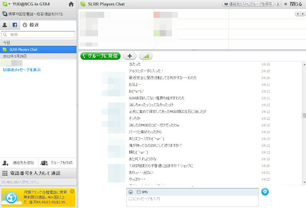
Task: Add a contact with 連絡先を追加
Action: [19, 163]
